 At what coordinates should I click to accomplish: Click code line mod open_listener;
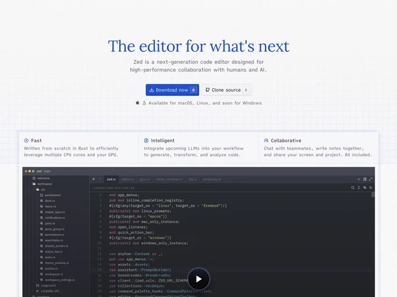[x=128, y=227]
